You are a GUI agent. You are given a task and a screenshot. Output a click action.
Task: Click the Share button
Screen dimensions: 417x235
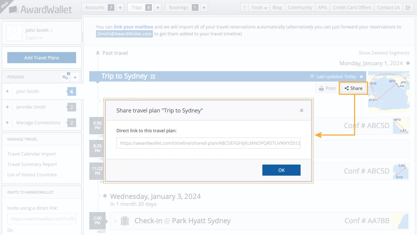click(353, 88)
